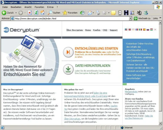Follow the Mengenrabatte link
Screen dimensions: 163x130
[x=131, y=92]
